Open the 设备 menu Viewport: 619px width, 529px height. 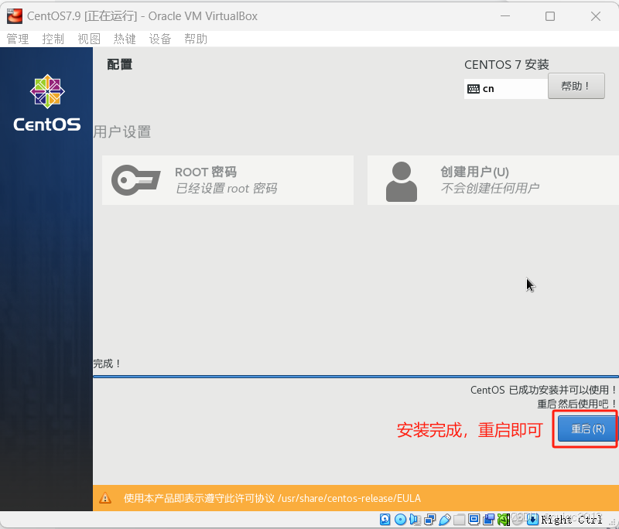click(160, 39)
